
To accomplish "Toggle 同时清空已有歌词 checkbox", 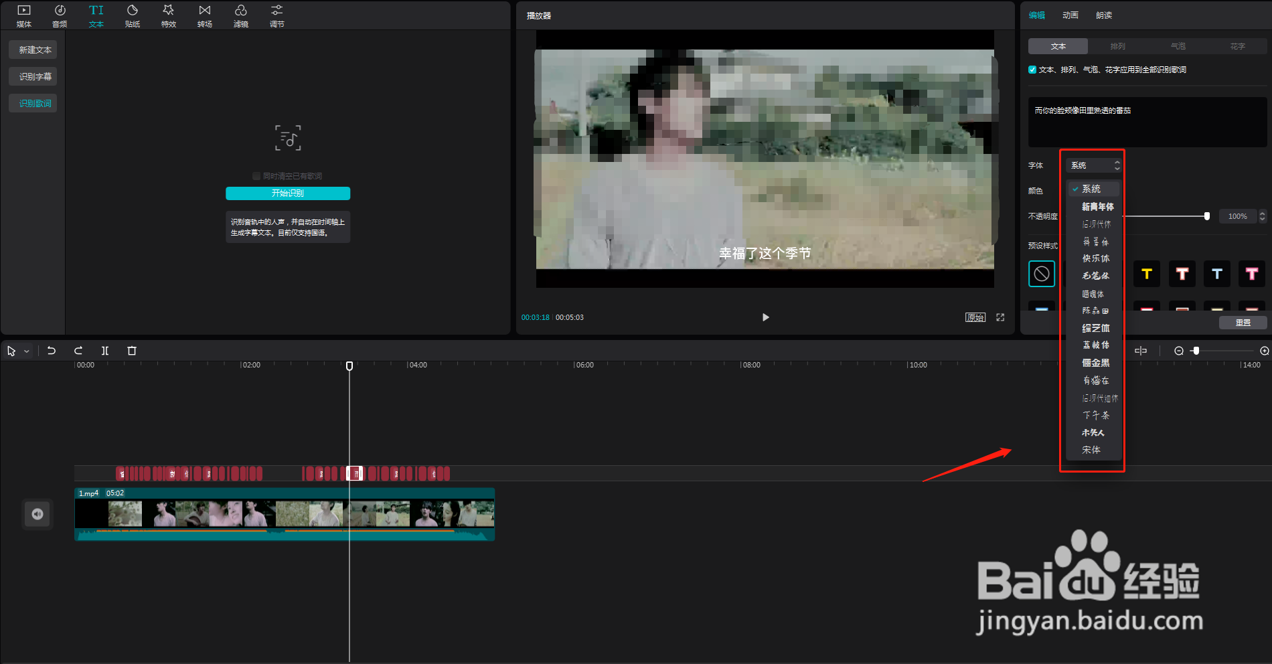I will 256,176.
